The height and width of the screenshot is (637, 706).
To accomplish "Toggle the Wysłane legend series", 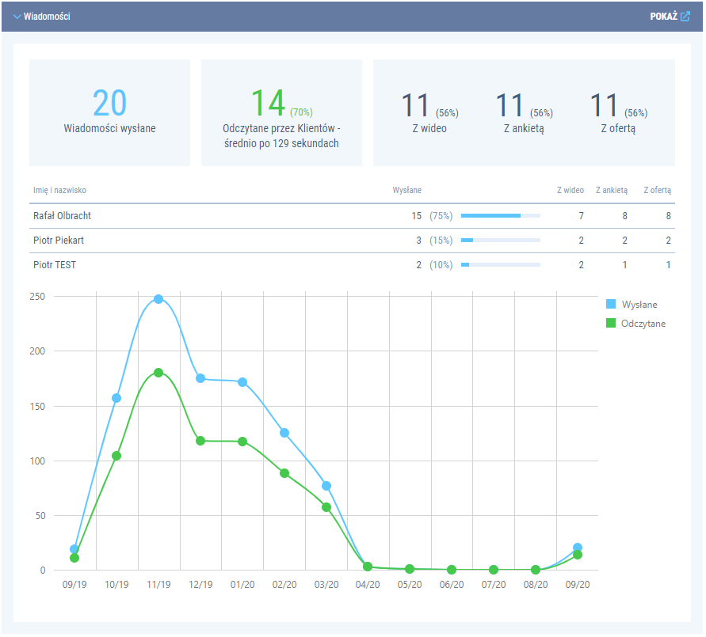I will [x=639, y=305].
